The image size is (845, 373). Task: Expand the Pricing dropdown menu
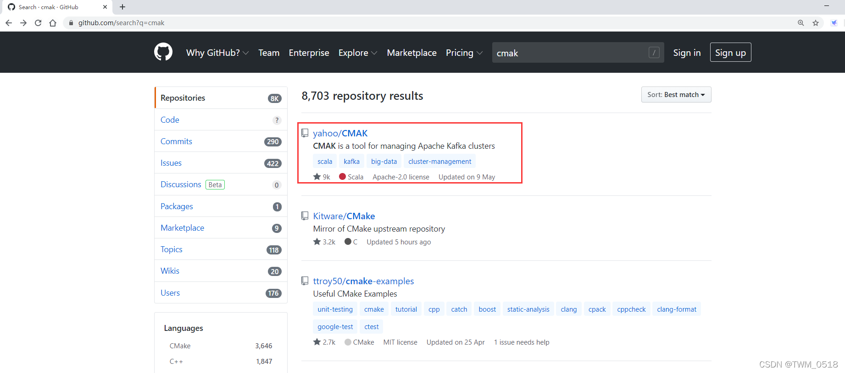464,53
